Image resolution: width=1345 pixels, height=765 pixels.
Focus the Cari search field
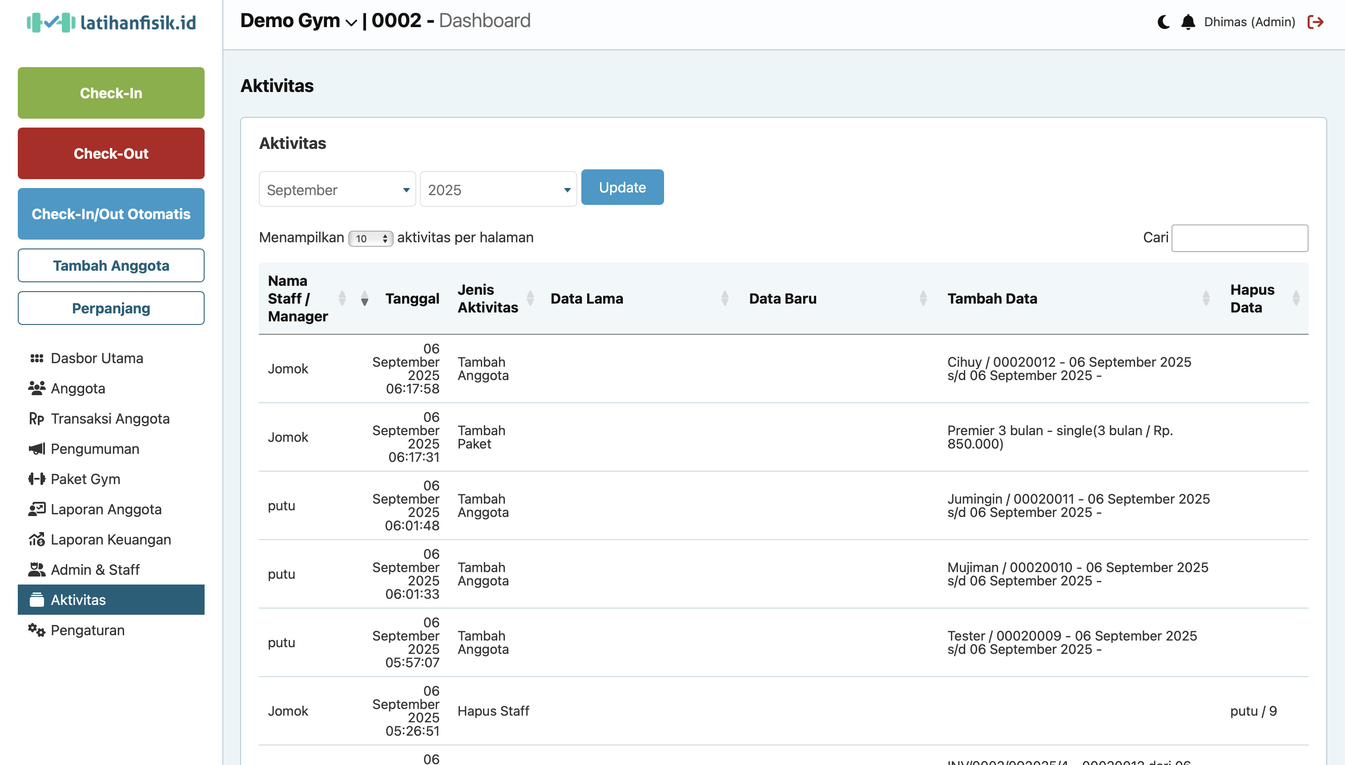pyautogui.click(x=1239, y=238)
